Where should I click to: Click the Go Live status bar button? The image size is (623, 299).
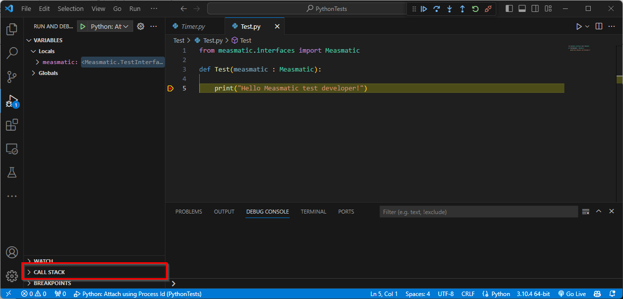572,294
